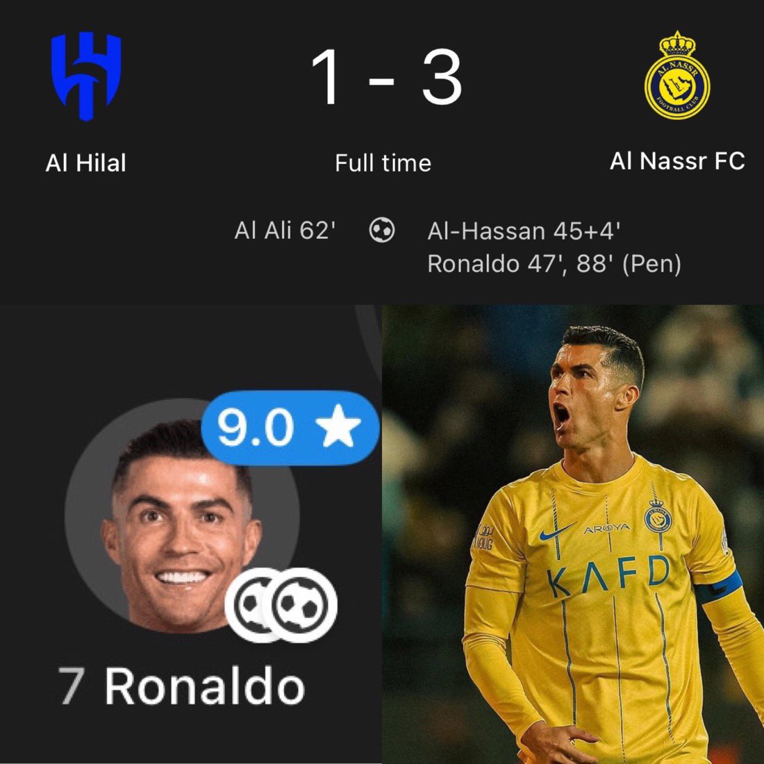Click the soccer ball goal icon between scorers

tap(381, 230)
